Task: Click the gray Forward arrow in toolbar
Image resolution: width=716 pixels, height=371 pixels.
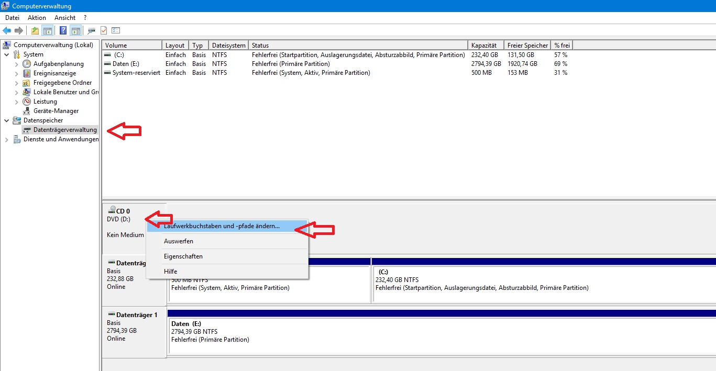Action: 19,30
